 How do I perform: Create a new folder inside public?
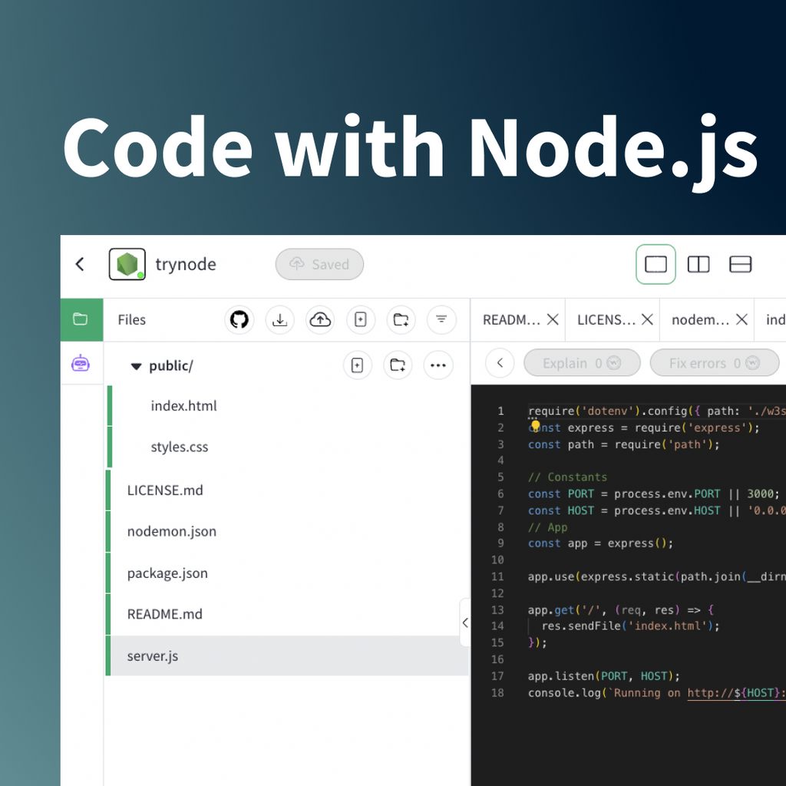(398, 365)
